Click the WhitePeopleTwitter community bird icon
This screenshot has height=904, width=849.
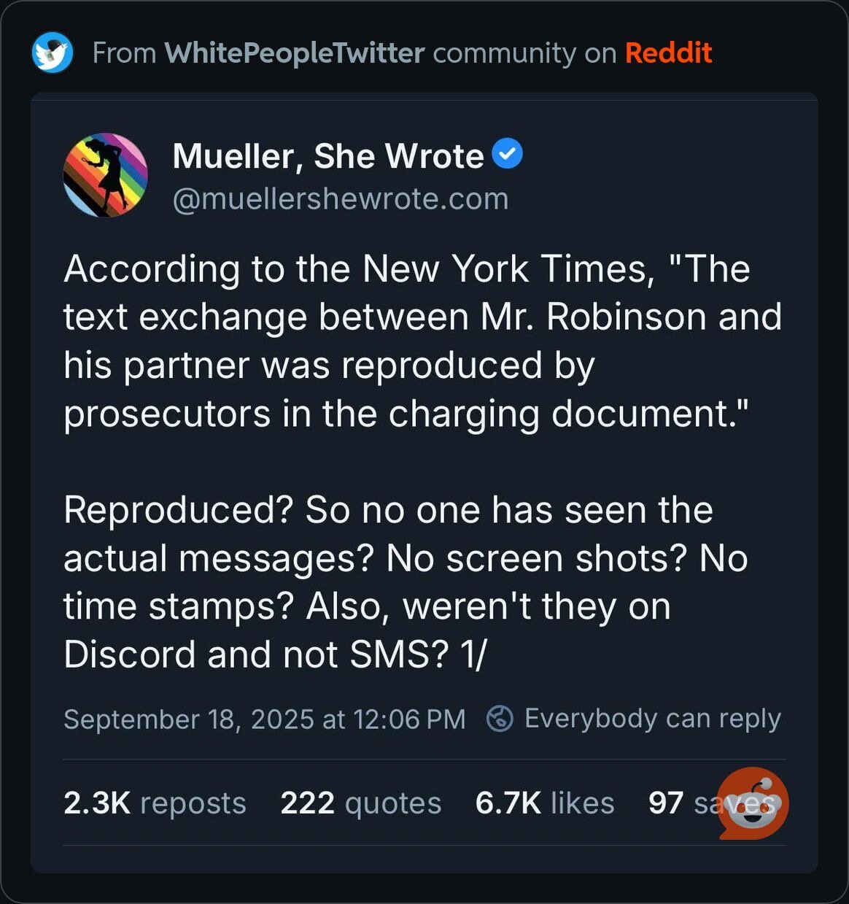pyautogui.click(x=53, y=53)
